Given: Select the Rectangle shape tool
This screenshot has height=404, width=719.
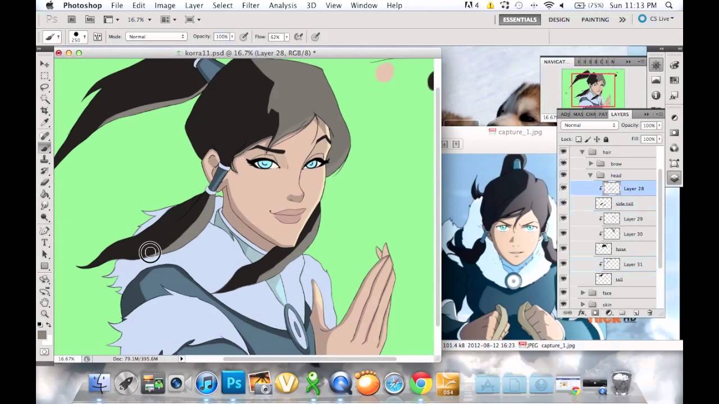Looking at the screenshot, I should (44, 267).
